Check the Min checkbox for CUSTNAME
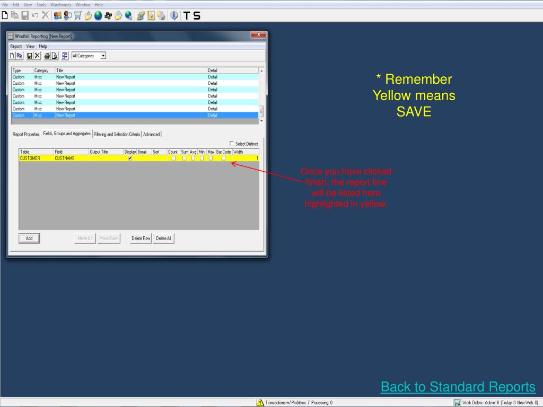 (x=202, y=158)
